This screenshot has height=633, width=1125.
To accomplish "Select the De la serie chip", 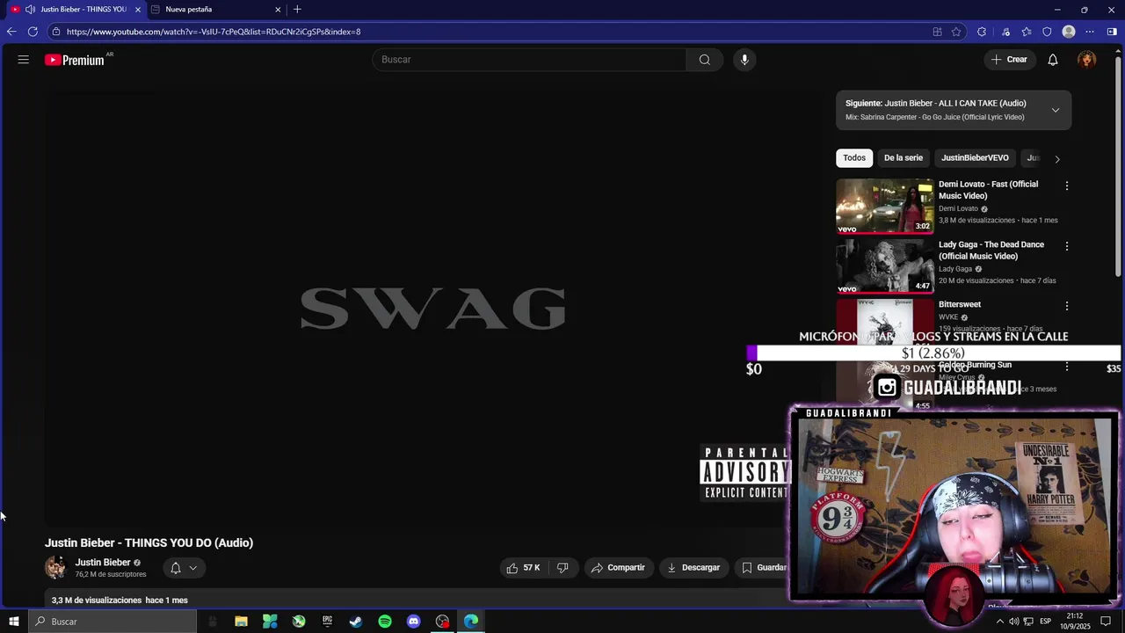I will [x=904, y=158].
